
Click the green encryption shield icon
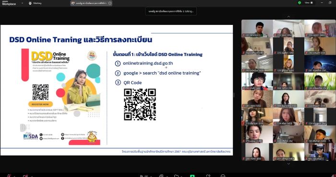pyautogui.click(x=300, y=3)
